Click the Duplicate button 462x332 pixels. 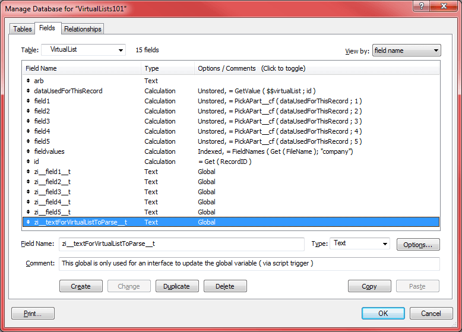tap(177, 286)
